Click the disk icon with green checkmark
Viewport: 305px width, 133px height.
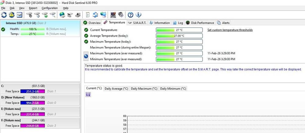[x=45, y=15]
